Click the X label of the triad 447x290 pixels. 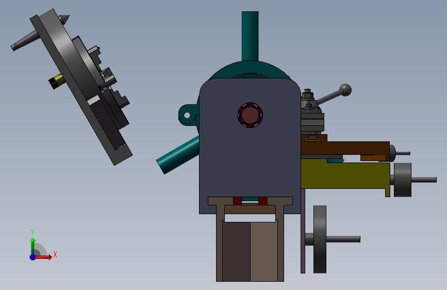coord(55,254)
